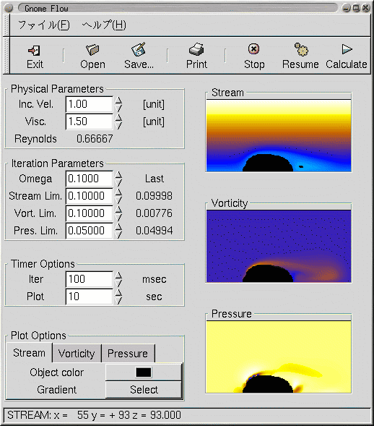Open a file with the Open icon

[x=92, y=50]
